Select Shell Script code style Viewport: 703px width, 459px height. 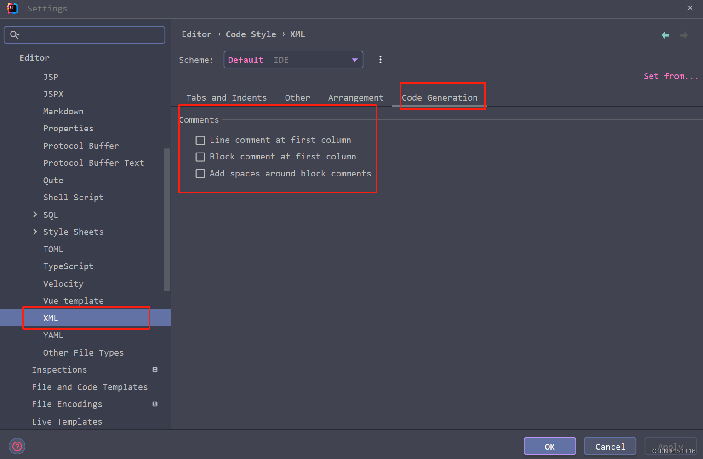coord(73,197)
